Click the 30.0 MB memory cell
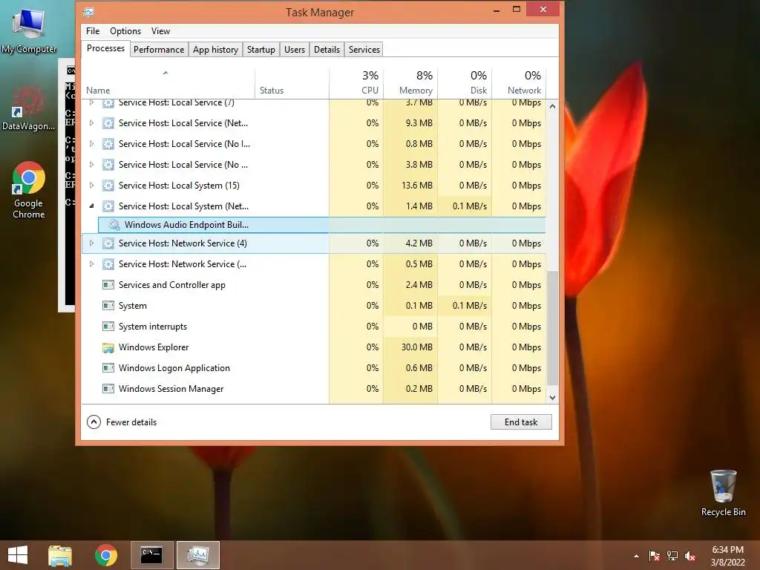 point(410,347)
